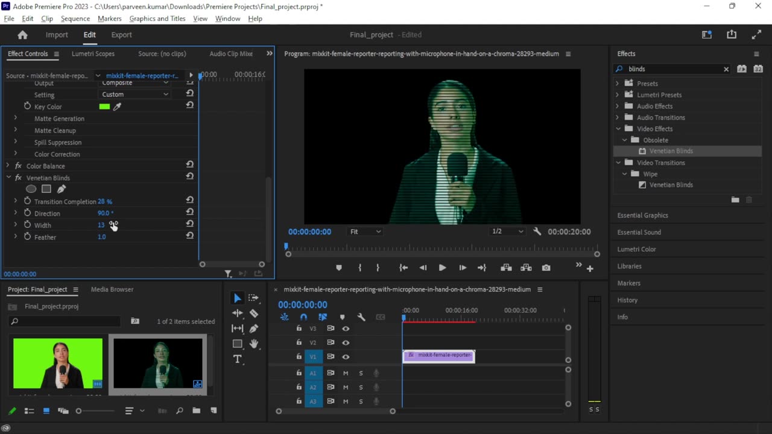Reset the Feather parameter

[x=189, y=236]
